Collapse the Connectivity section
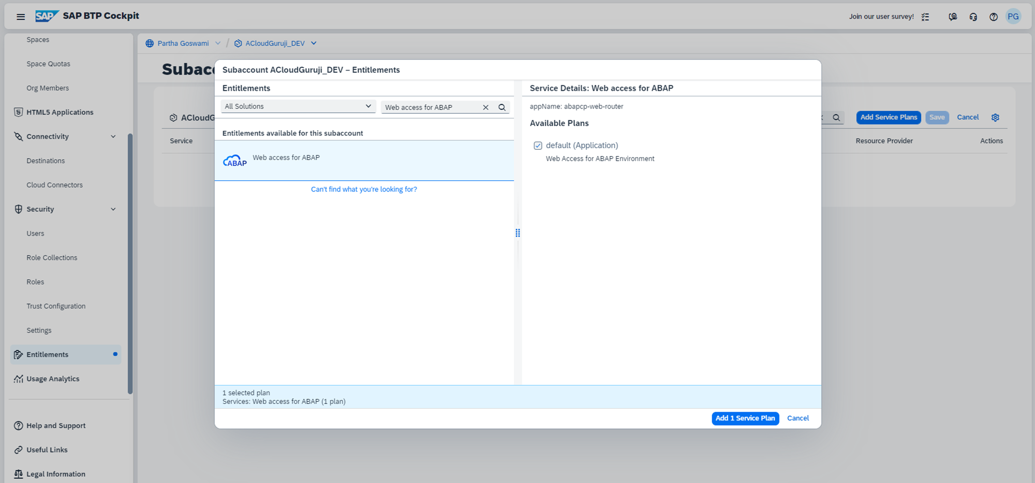Image resolution: width=1035 pixels, height=483 pixels. coord(113,136)
